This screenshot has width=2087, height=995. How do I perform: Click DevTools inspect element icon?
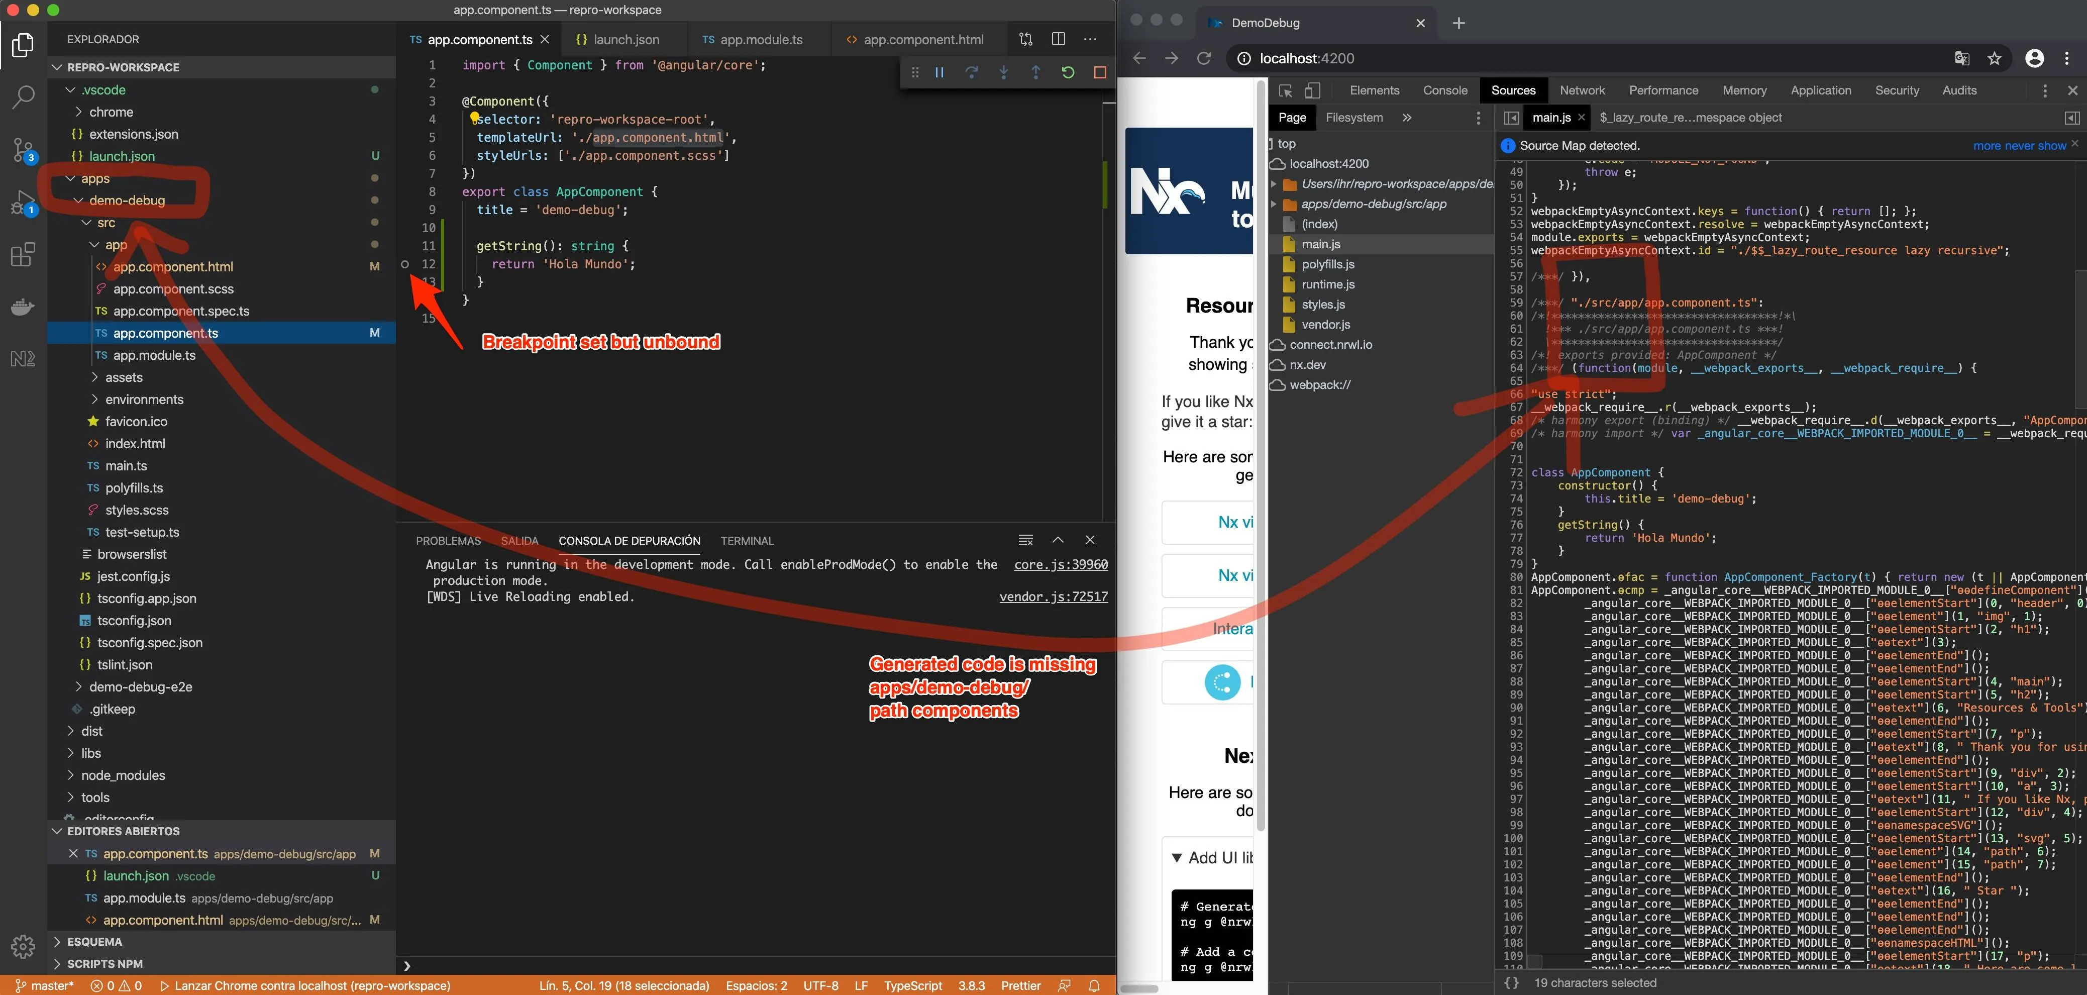(1285, 91)
